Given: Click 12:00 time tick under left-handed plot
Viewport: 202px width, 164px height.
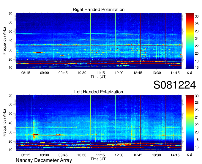Looking at the screenshot, I should [119, 155].
